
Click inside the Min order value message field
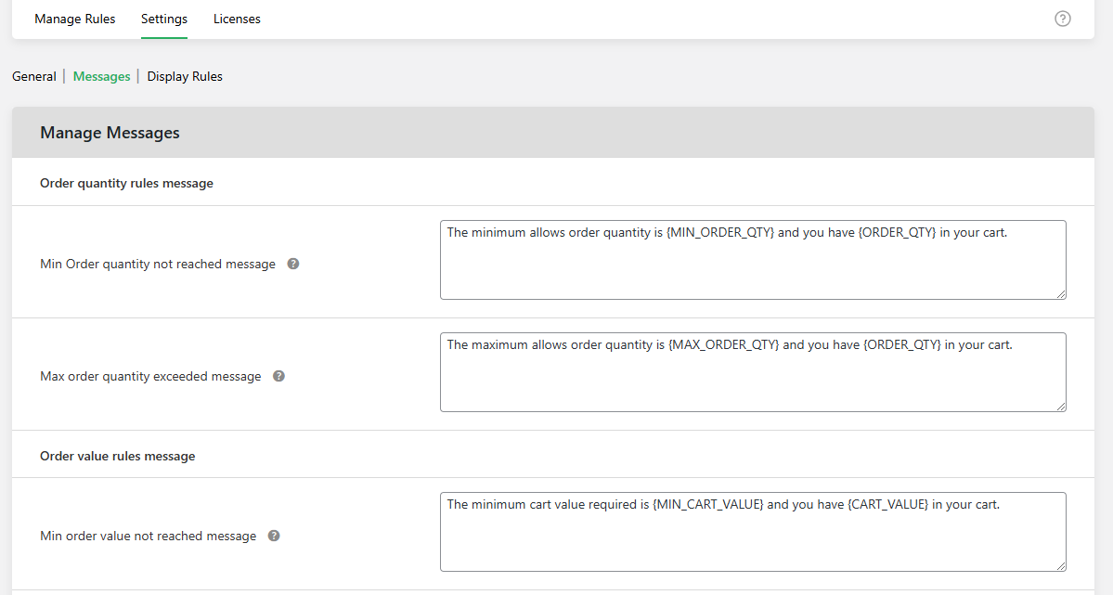pyautogui.click(x=752, y=531)
